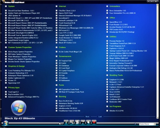The image size is (160, 128).
Task: Tick the 3D Tropical Fish screensaver checkbox
Action: [x=57, y=61]
